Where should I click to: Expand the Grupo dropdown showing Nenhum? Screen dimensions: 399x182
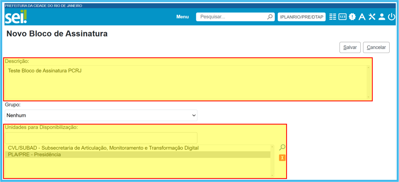[x=101, y=115]
